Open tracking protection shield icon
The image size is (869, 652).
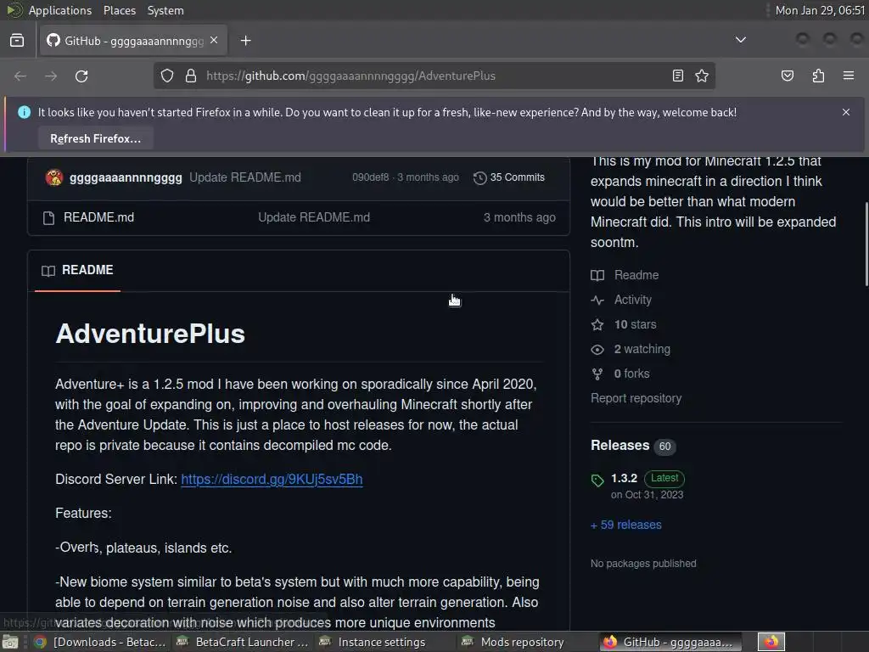tap(167, 76)
